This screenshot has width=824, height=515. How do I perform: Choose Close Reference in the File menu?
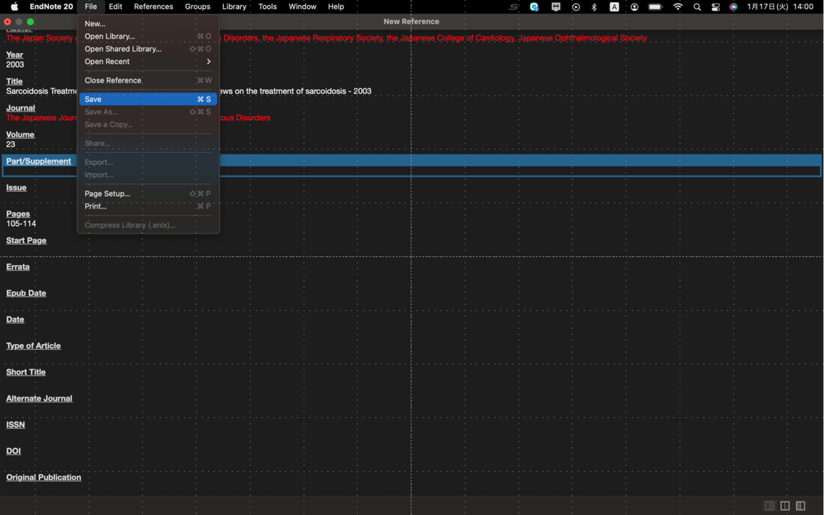[x=148, y=80]
